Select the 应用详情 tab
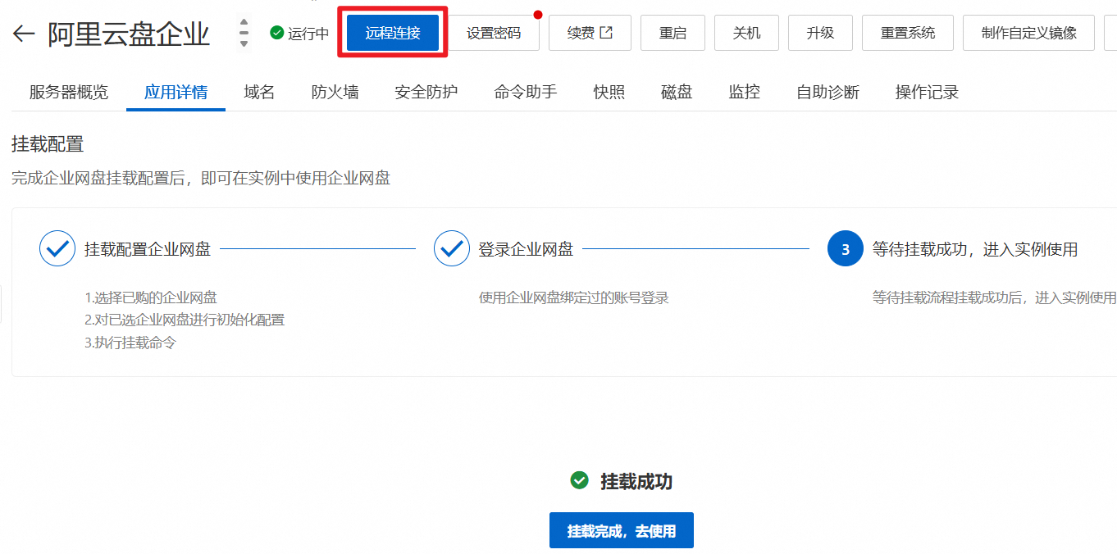 176,93
